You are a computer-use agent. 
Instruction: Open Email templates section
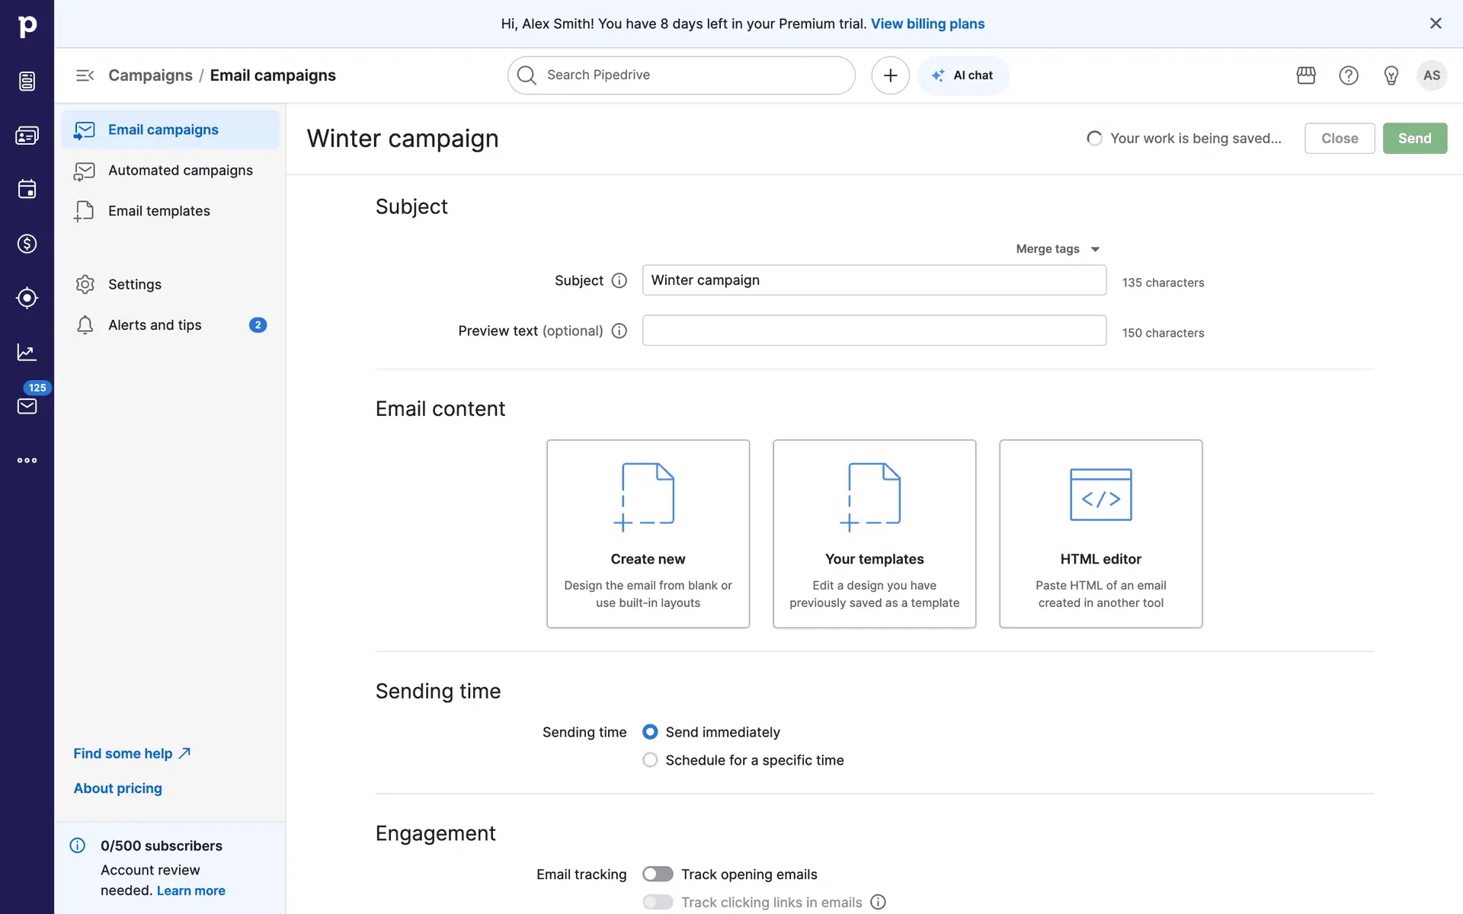point(158,211)
